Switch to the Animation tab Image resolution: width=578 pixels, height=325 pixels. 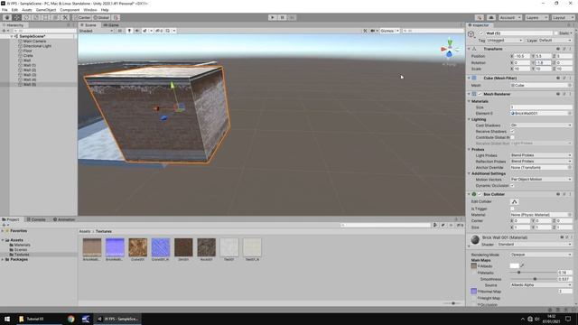tap(64, 219)
